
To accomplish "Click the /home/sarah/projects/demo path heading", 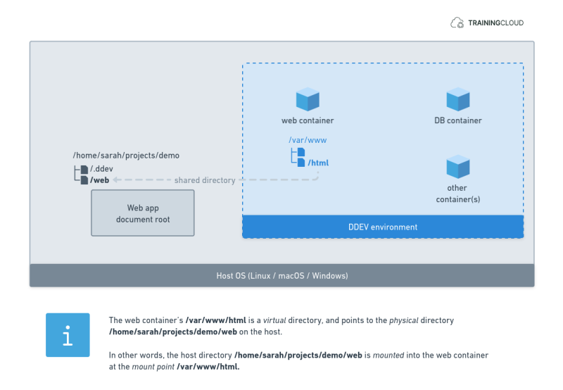I will 126,156.
